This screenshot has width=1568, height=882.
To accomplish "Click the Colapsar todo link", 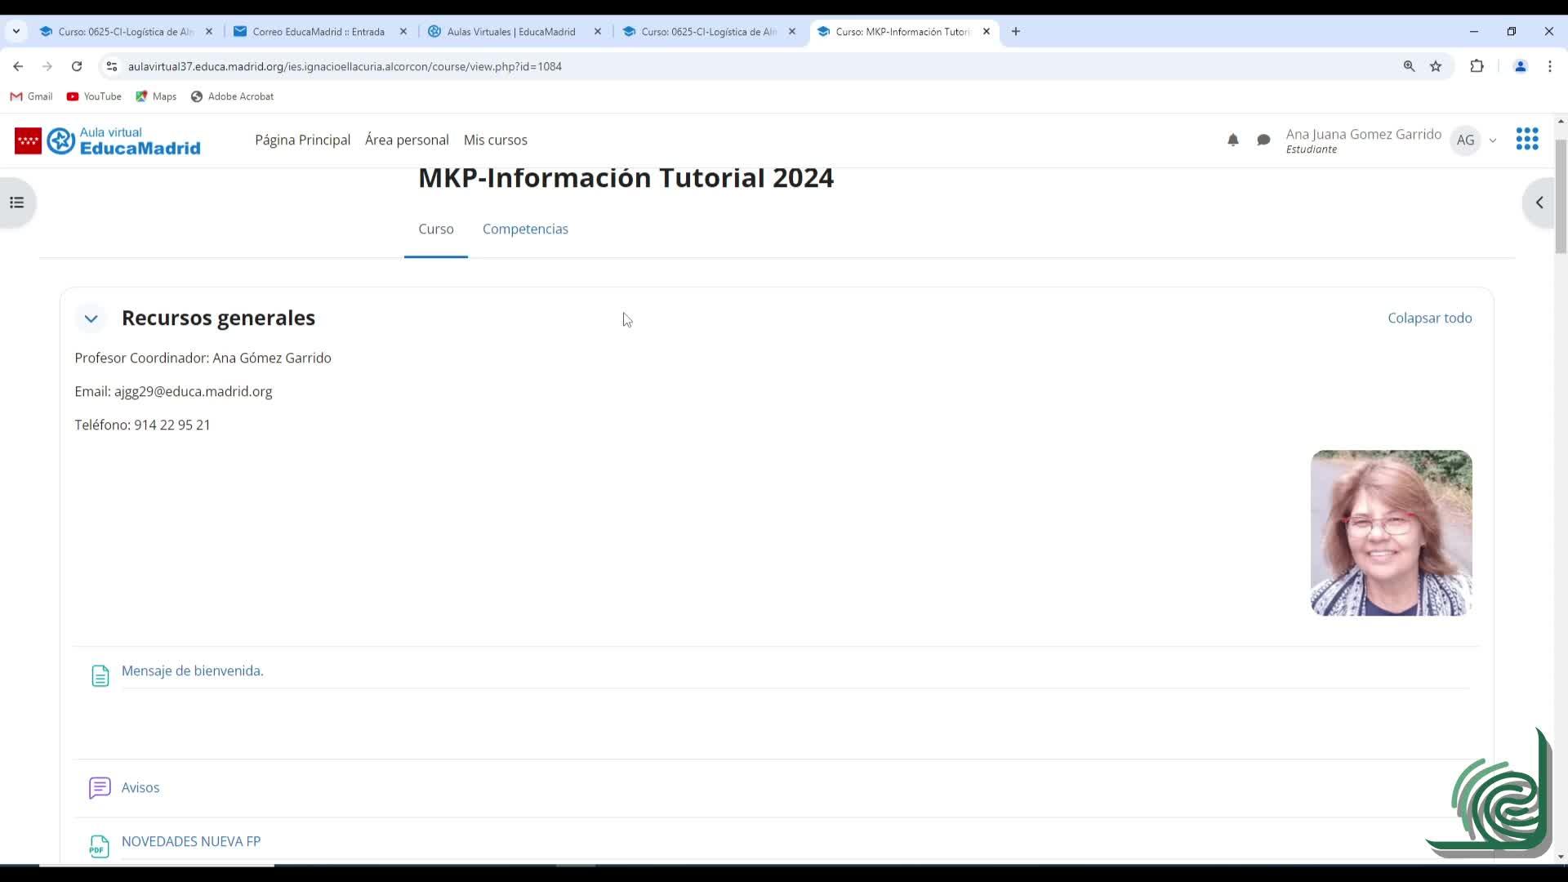I will 1429,318.
